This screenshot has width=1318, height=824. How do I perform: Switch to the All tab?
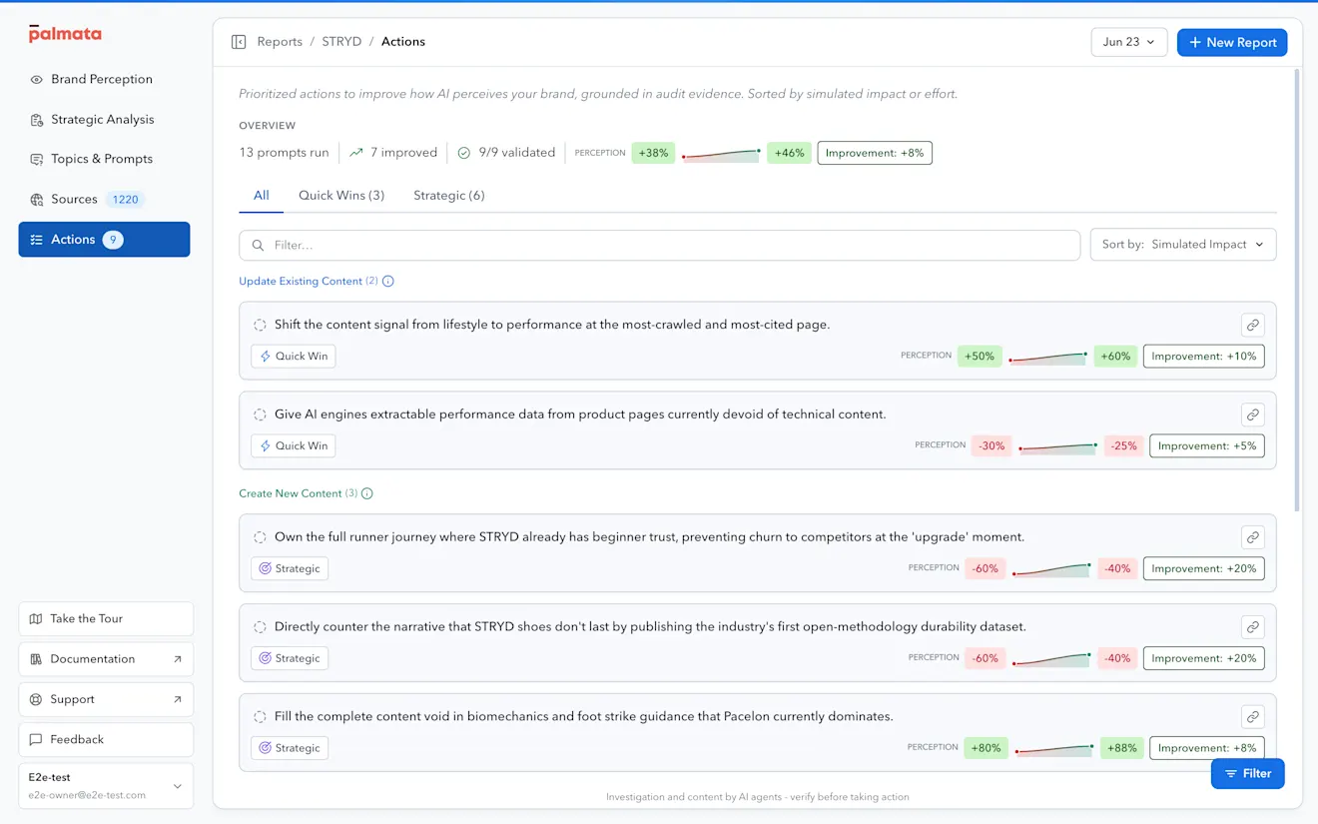[261, 195]
